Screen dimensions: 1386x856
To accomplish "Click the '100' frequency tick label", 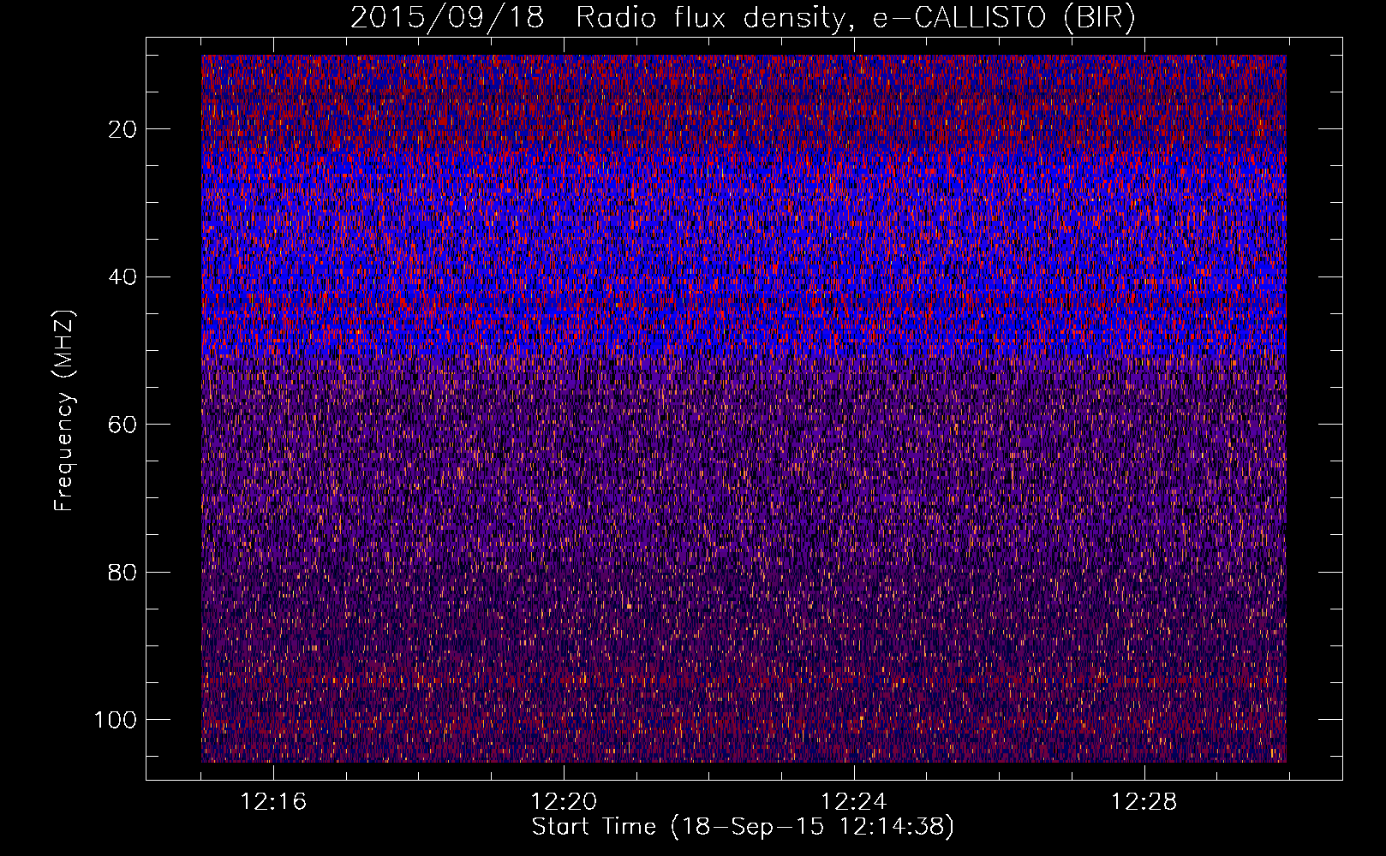I will [x=116, y=720].
